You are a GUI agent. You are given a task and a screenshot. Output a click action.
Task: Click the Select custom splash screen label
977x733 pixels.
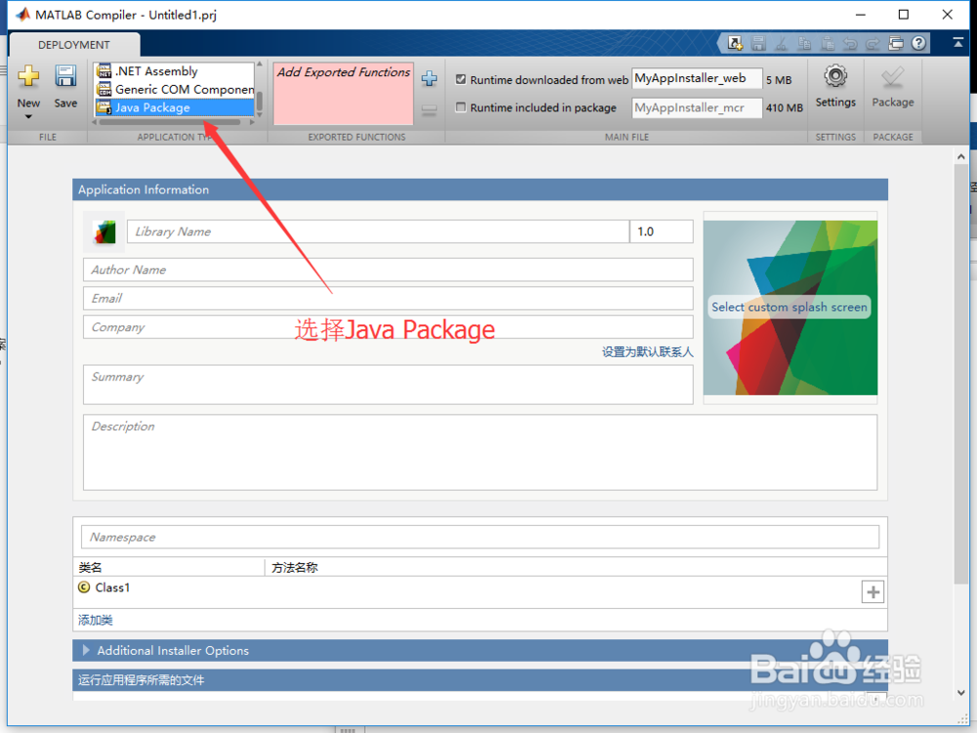pyautogui.click(x=789, y=307)
